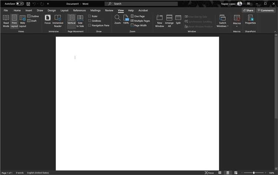Fit zoom to Page Width
The width and height of the screenshot is (278, 175).
click(x=139, y=25)
